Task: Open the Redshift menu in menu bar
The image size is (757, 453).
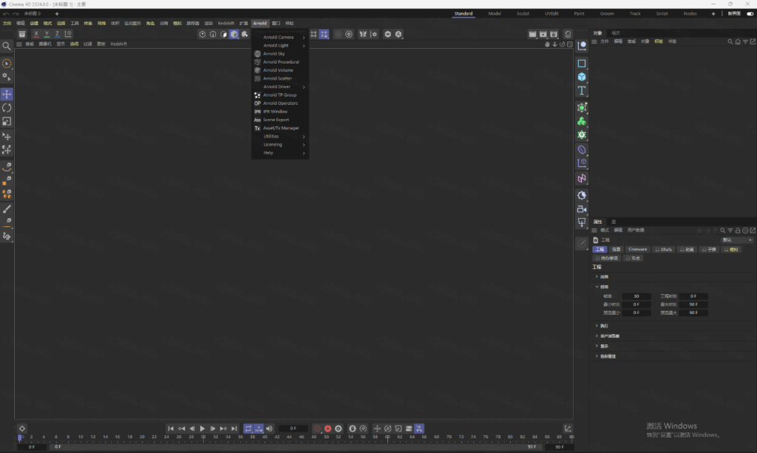Action: click(x=225, y=23)
